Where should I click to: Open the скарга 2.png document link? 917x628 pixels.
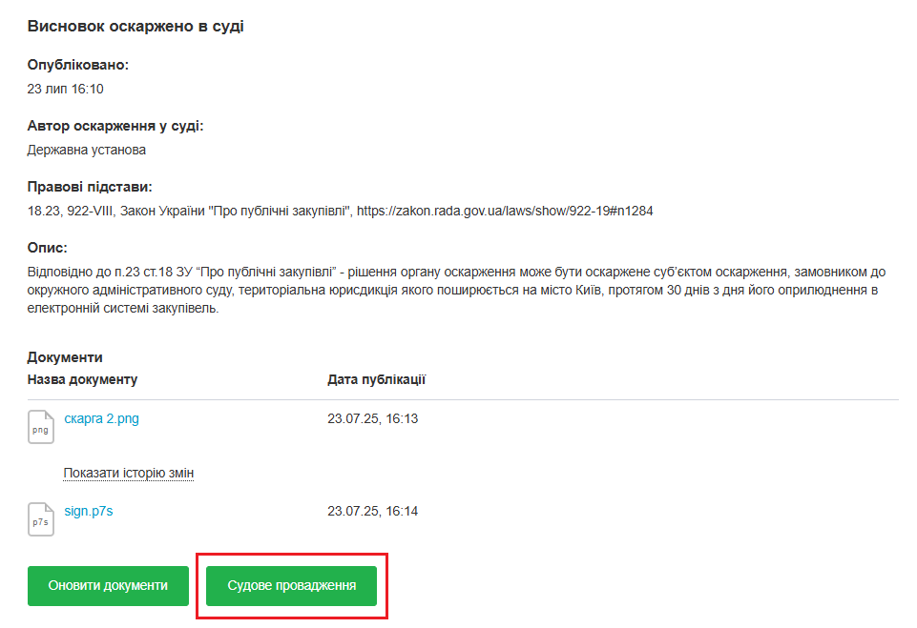click(101, 418)
